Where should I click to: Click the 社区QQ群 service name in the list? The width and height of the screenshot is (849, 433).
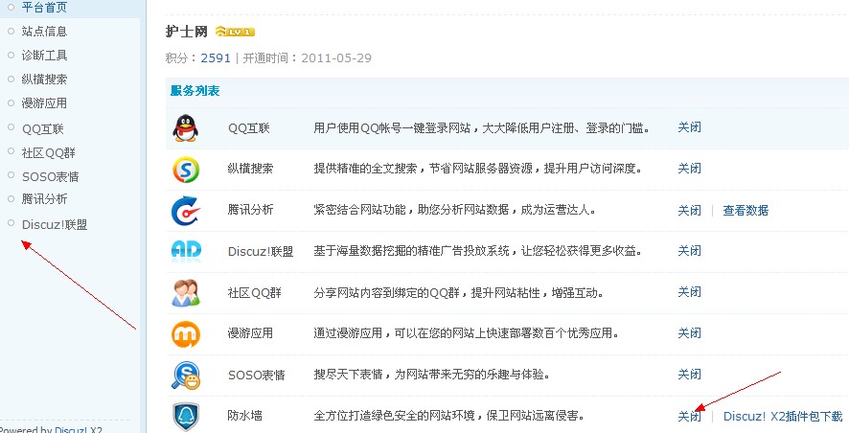click(255, 293)
